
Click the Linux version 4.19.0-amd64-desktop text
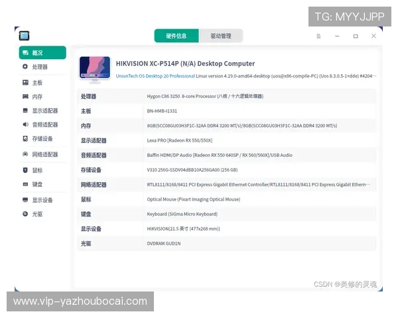tap(286, 76)
